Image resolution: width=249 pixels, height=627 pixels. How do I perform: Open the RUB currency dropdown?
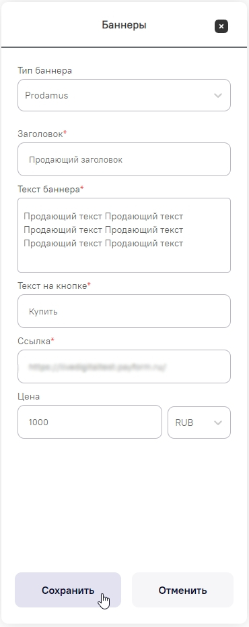[x=199, y=422]
